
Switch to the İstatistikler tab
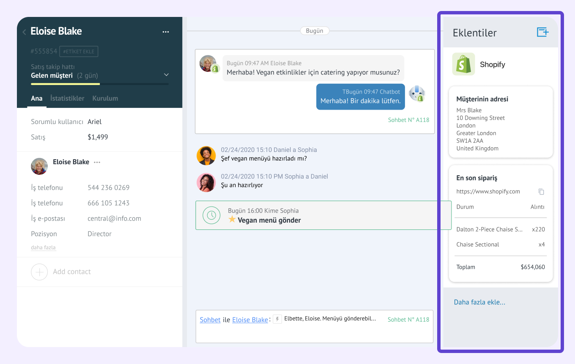point(67,98)
